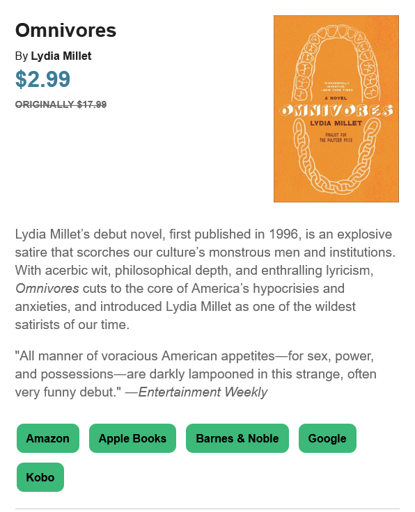This screenshot has width=415, height=512.
Task: Click the Entertainment Weekly attribution
Action: coord(203,392)
